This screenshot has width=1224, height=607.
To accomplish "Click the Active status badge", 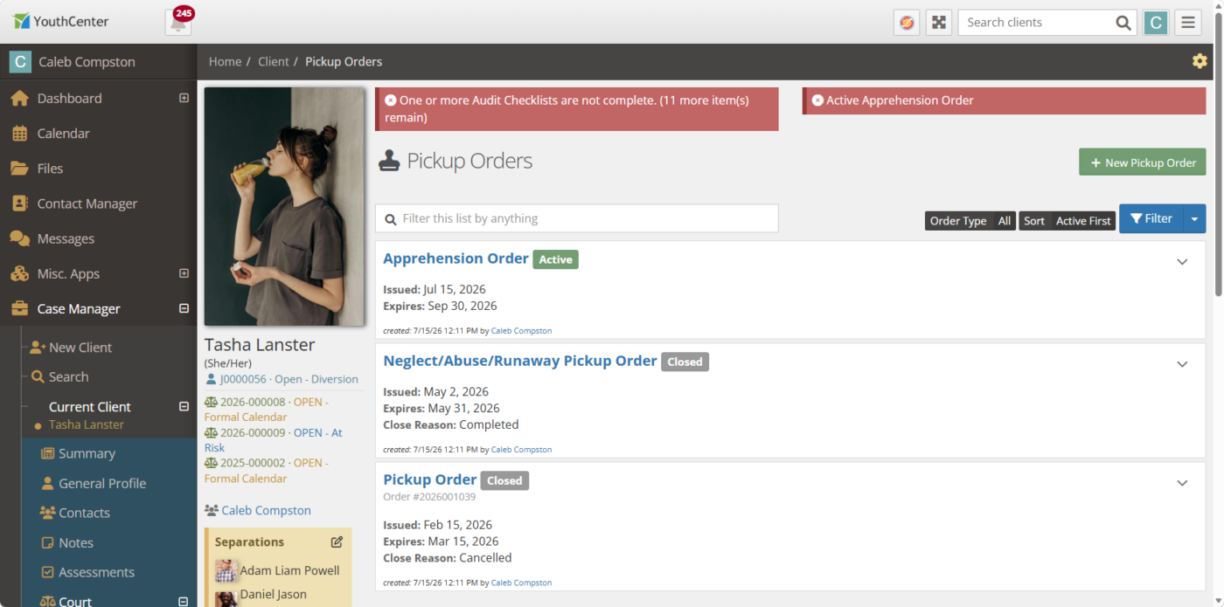I will coord(555,259).
